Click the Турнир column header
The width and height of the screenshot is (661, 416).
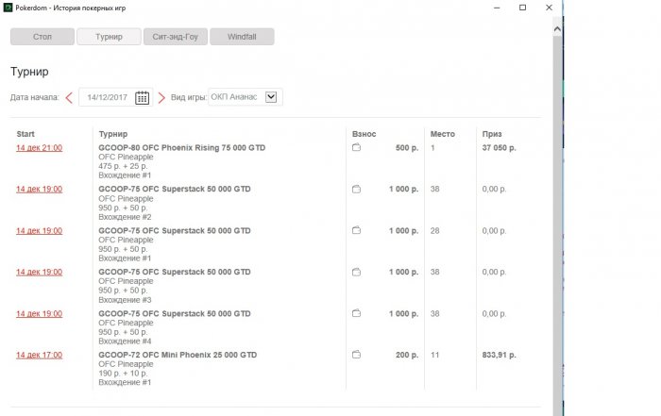click(113, 134)
